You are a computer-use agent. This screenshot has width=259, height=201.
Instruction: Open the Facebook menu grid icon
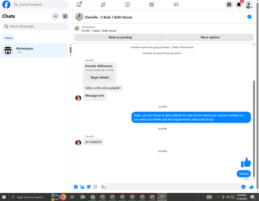click(x=229, y=5)
